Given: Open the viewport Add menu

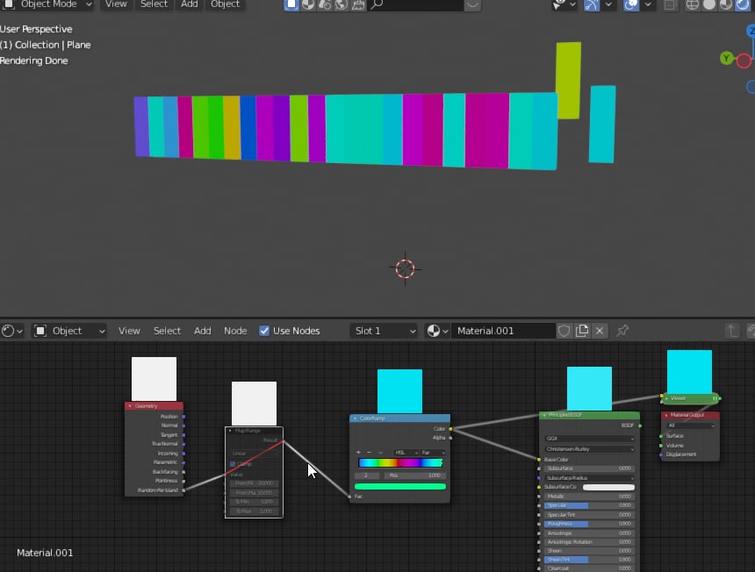Looking at the screenshot, I should (189, 4).
